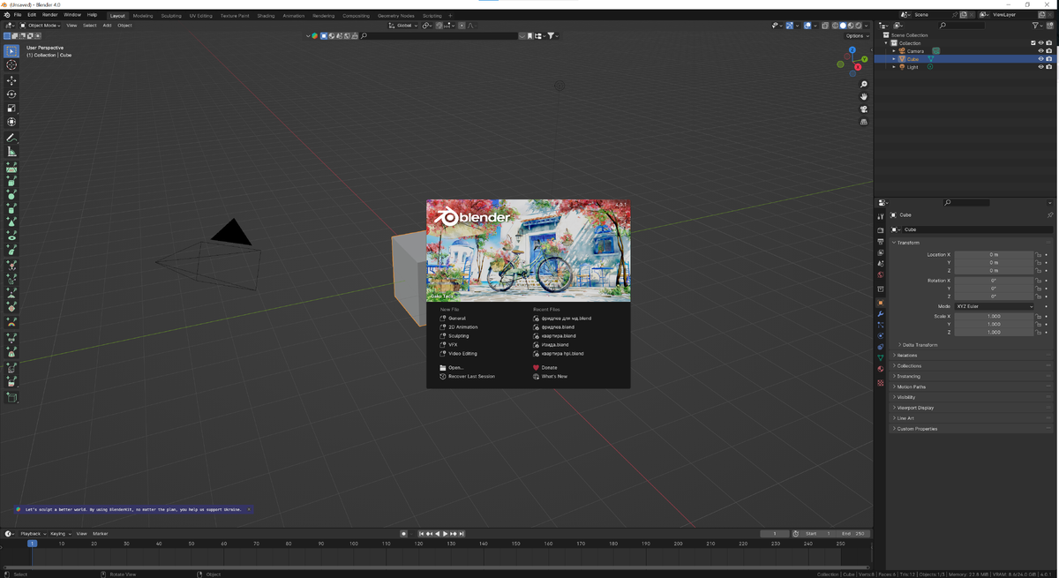Toggle the timeline auto keying record button
This screenshot has width=1059, height=578.
pos(404,534)
